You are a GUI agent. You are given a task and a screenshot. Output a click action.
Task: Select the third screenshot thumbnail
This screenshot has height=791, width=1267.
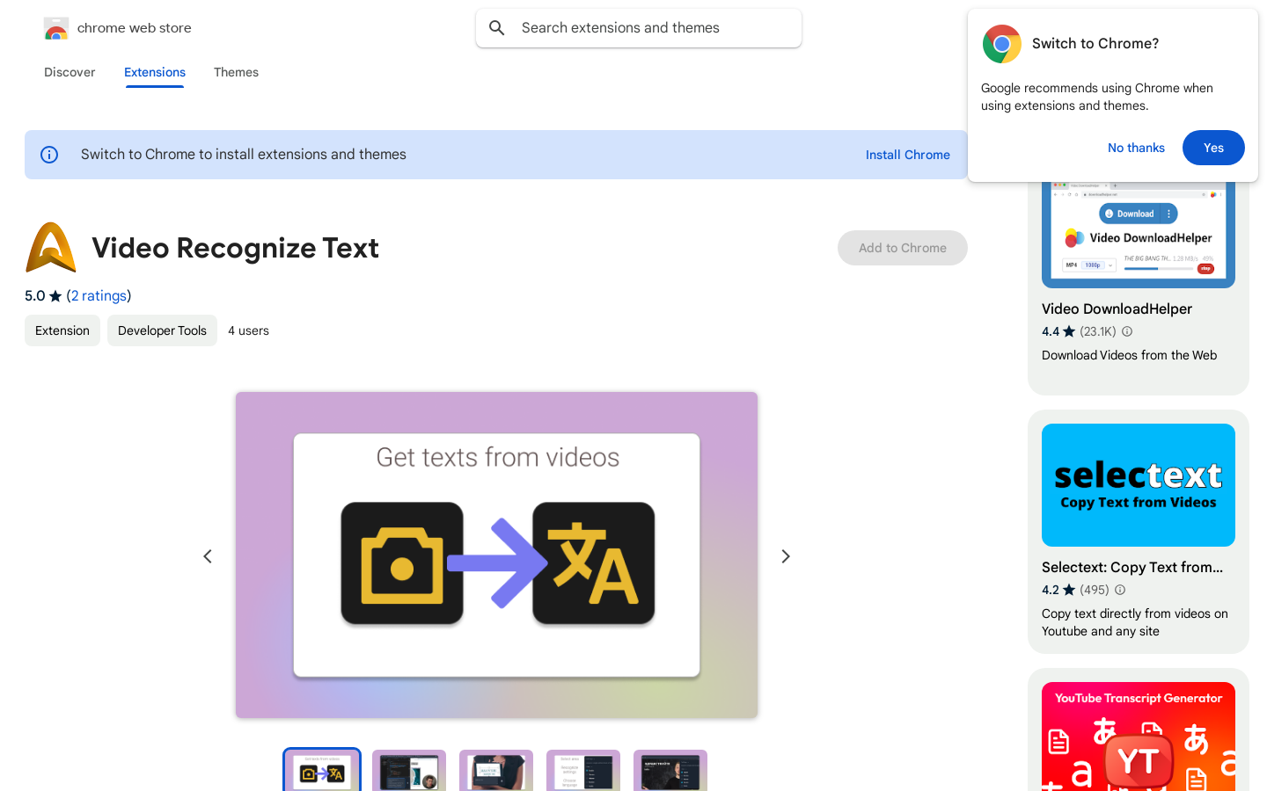coord(496,770)
